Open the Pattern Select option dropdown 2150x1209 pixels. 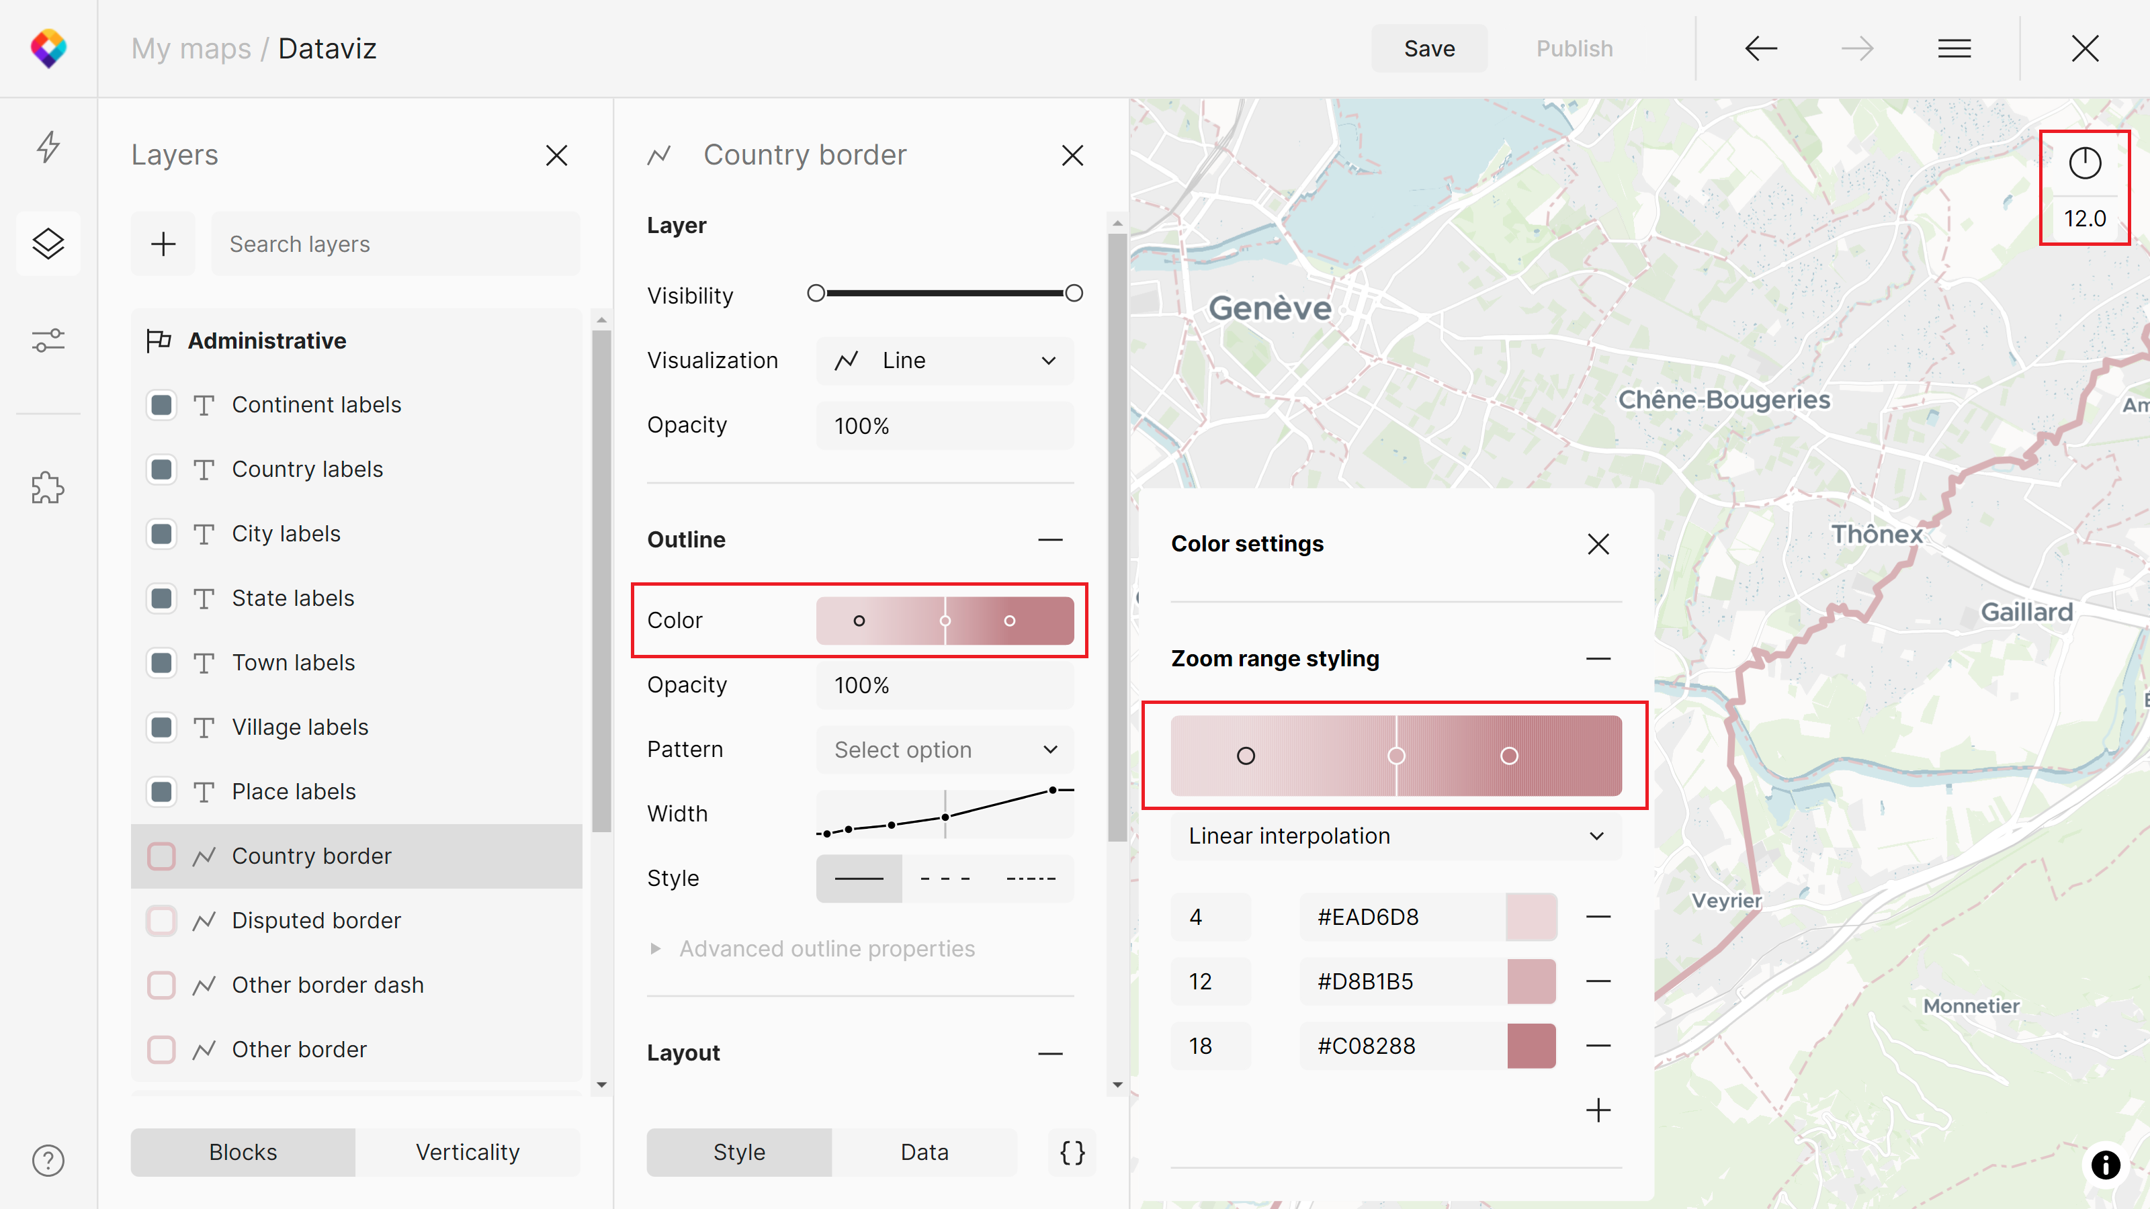coord(944,750)
